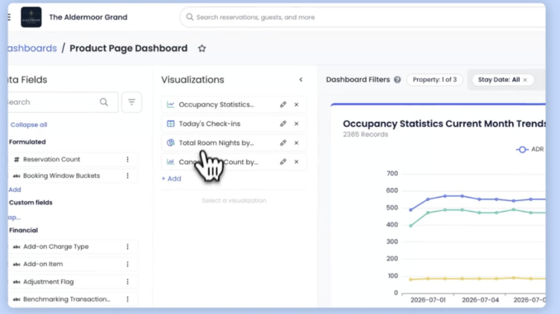560x314 pixels.
Task: Remove Total Room Nights visualization
Action: 297,143
